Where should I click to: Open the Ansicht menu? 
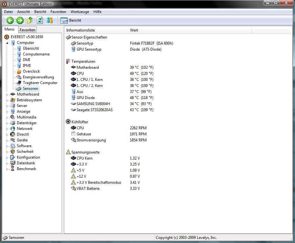[x=24, y=12]
